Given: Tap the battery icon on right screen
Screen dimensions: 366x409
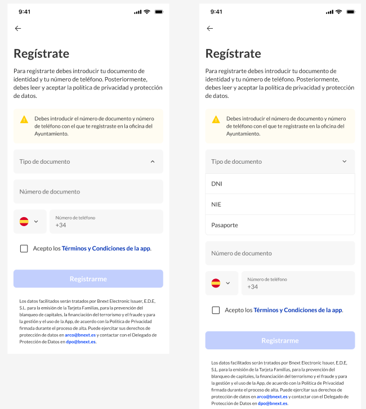Looking at the screenshot, I should (351, 12).
